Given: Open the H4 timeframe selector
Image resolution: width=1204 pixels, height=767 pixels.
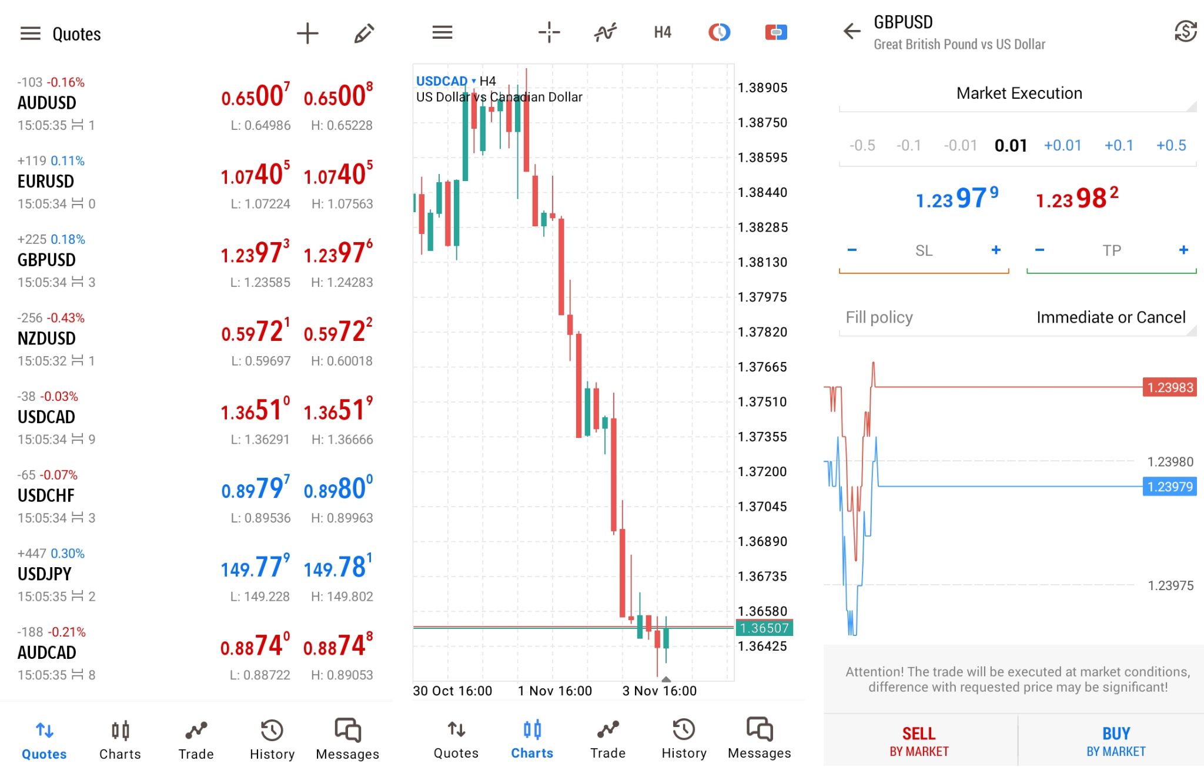Looking at the screenshot, I should point(662,32).
